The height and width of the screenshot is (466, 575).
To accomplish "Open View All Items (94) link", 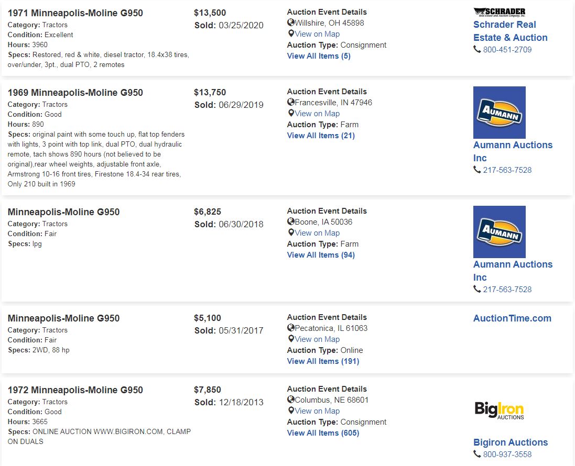I will click(x=321, y=255).
